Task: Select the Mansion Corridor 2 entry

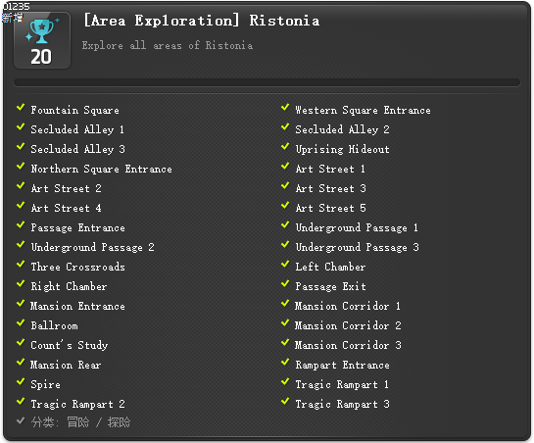Action: coord(348,325)
